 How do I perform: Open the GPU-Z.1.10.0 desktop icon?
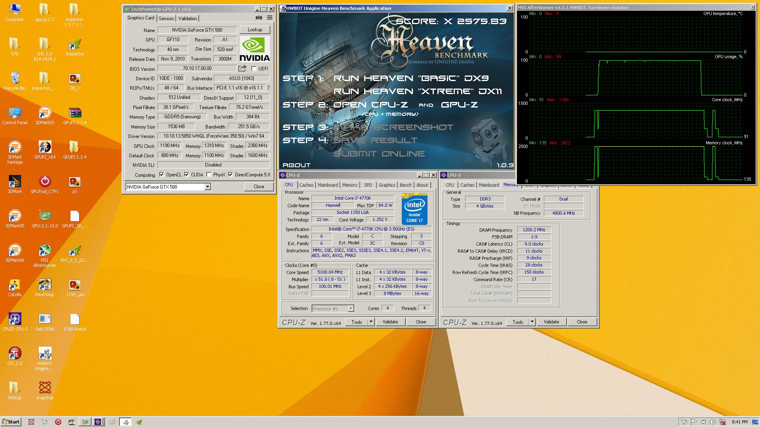(45, 219)
